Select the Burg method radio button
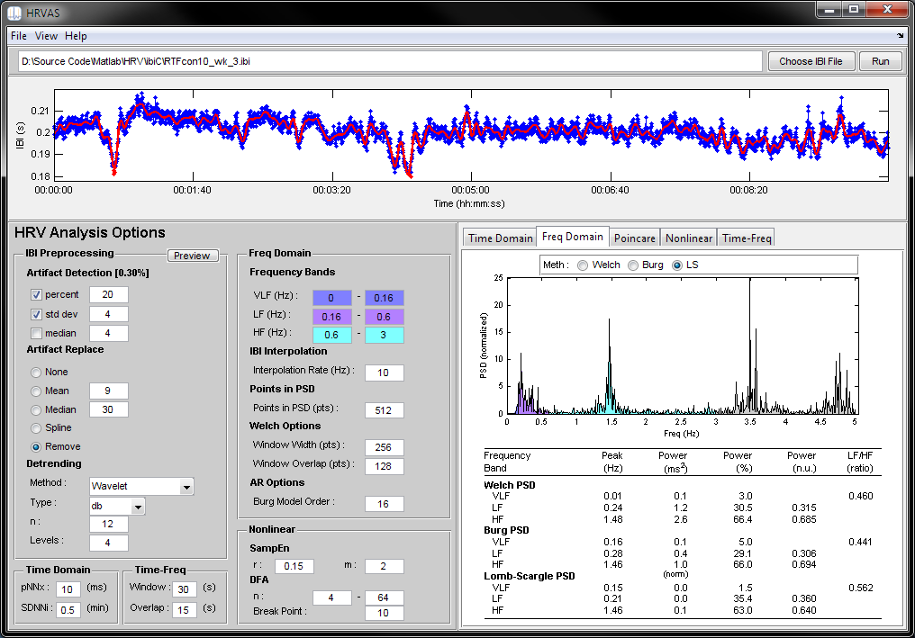 (x=633, y=265)
